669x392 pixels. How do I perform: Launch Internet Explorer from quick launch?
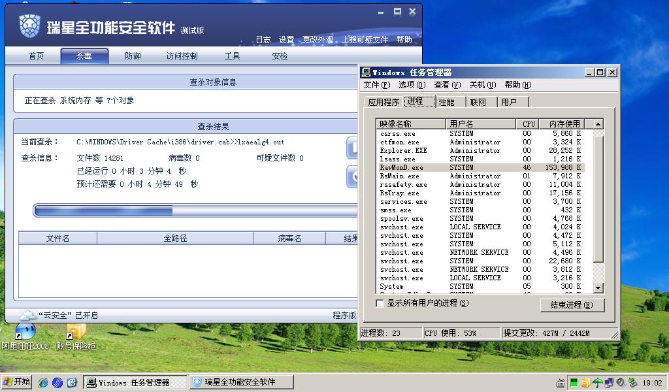coord(43,382)
